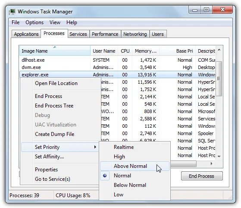
Task: Click the Task Manager title bar icon
Action: pyautogui.click(x=12, y=12)
